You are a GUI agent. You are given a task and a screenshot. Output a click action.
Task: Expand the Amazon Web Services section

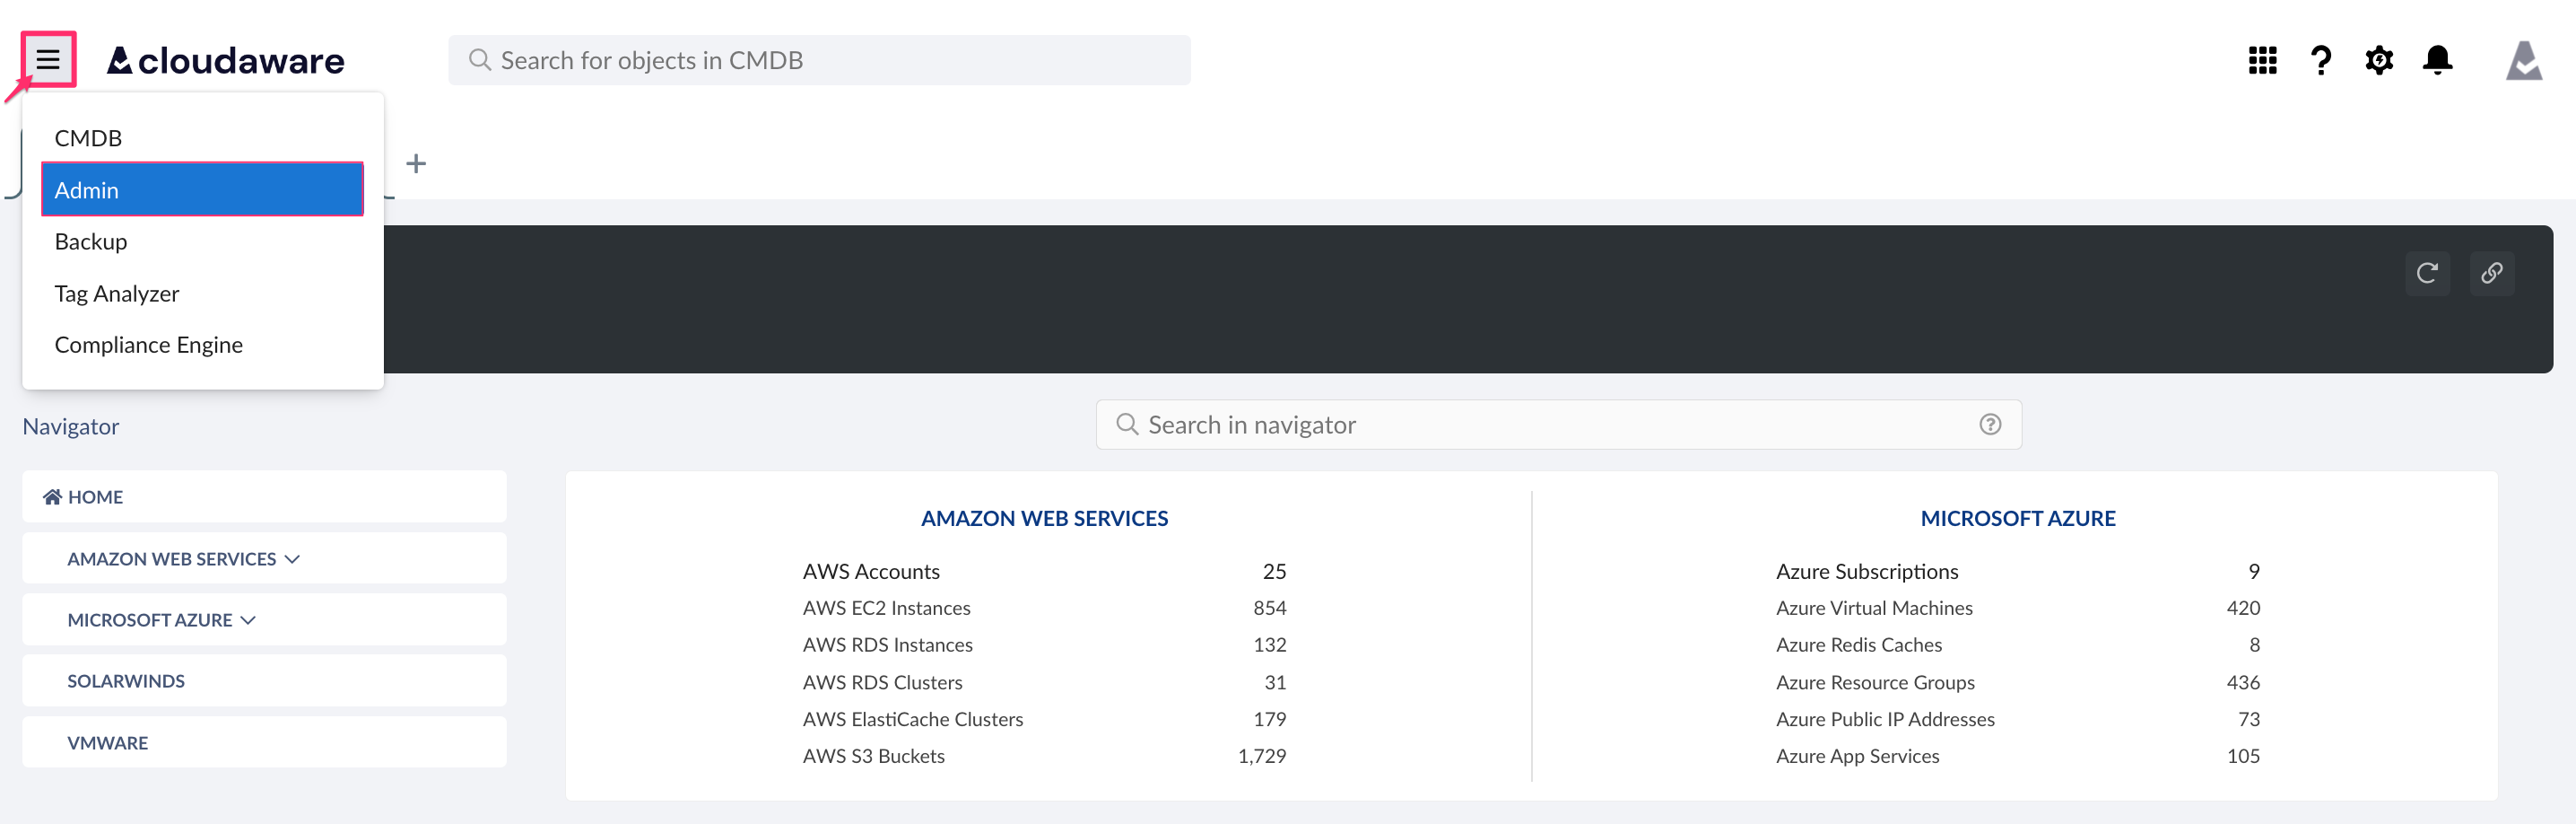coord(292,558)
